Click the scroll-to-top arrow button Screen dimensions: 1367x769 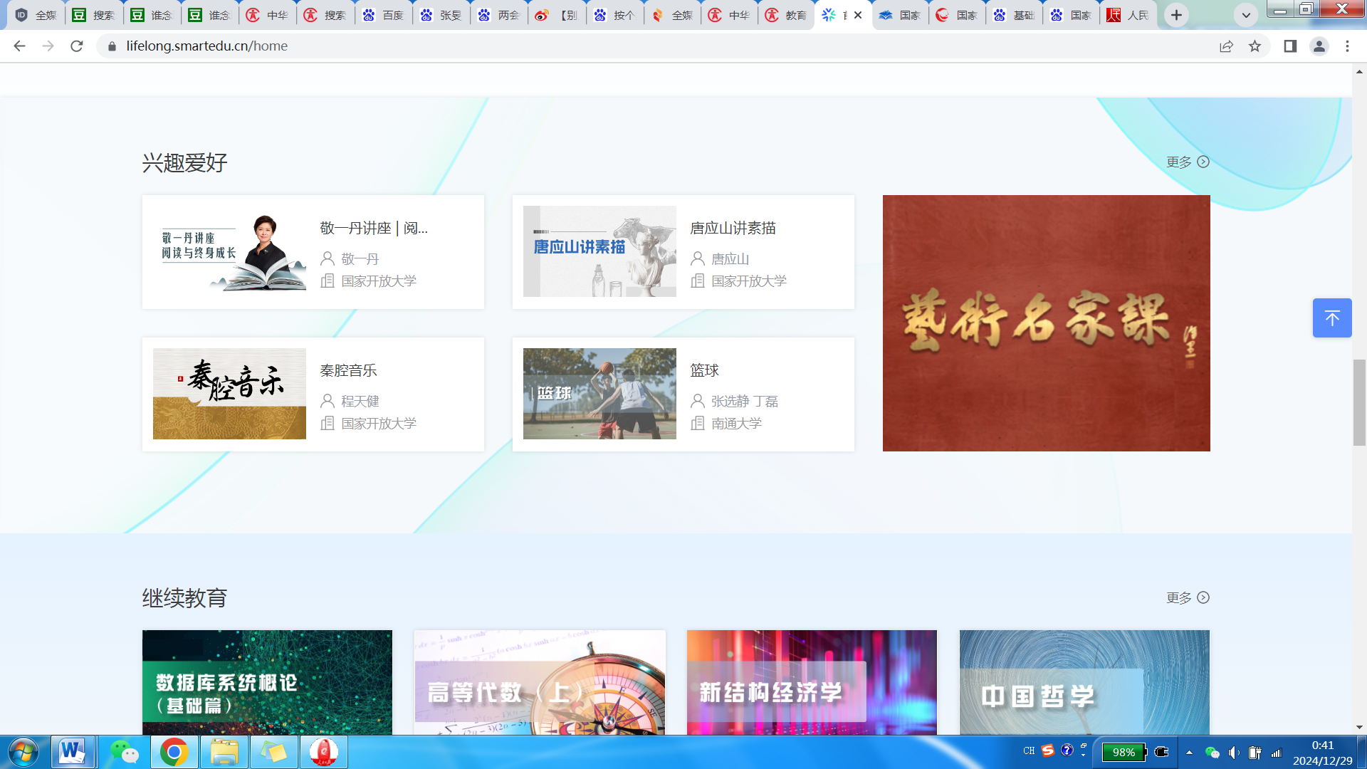click(1331, 318)
